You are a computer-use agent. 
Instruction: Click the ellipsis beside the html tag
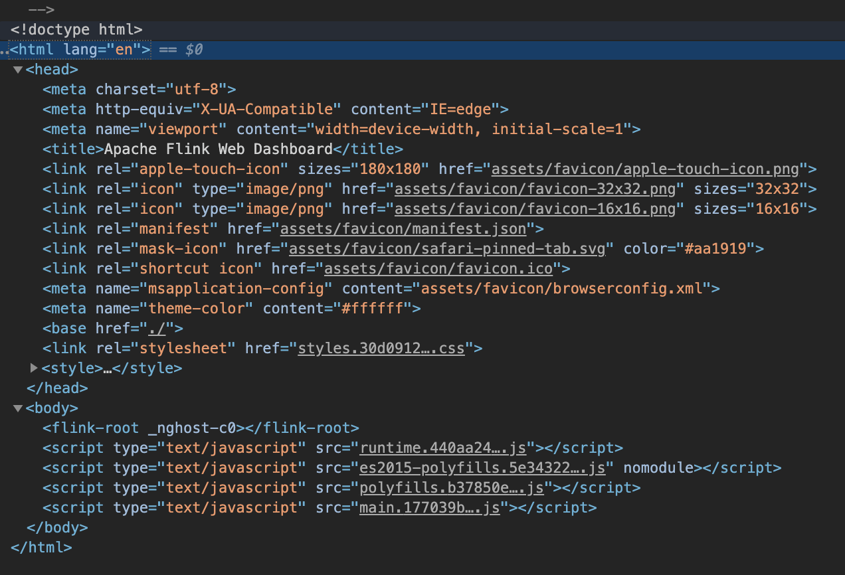pyautogui.click(x=4, y=50)
